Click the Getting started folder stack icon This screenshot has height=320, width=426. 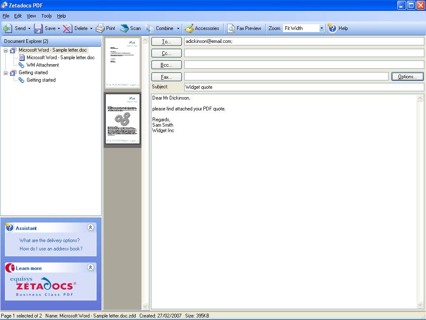[13, 72]
